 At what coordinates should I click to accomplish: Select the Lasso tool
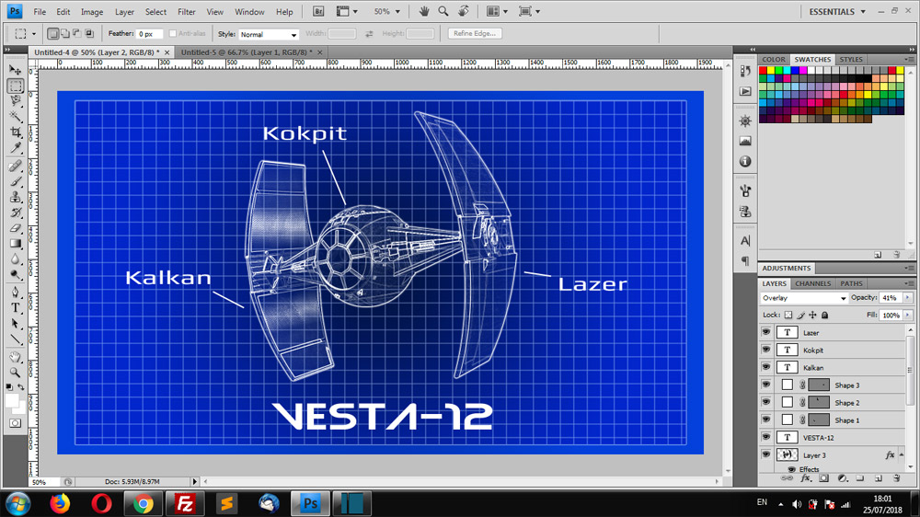pyautogui.click(x=16, y=101)
